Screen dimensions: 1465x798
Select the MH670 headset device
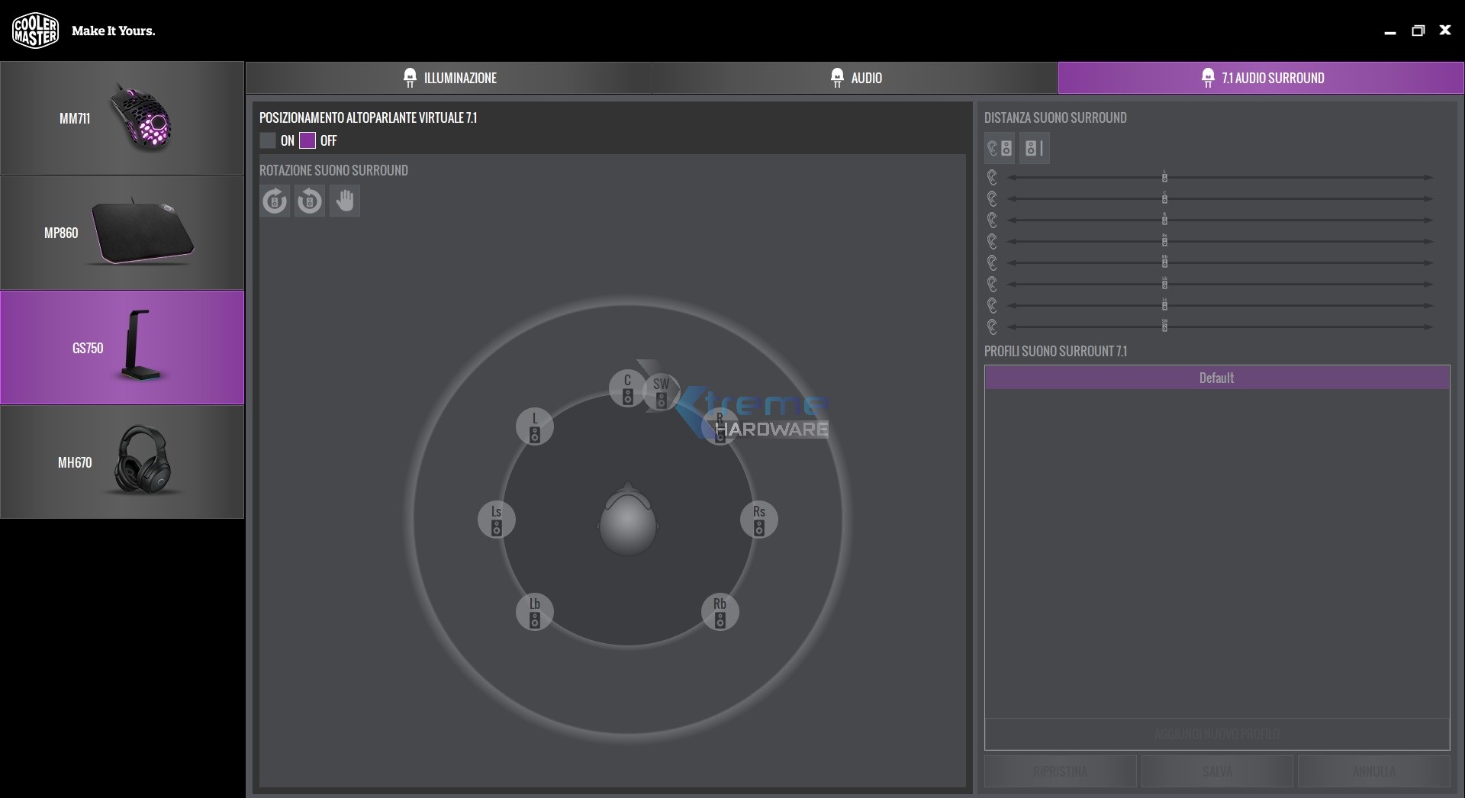(x=122, y=462)
